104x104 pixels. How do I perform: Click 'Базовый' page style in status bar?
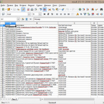52,103
